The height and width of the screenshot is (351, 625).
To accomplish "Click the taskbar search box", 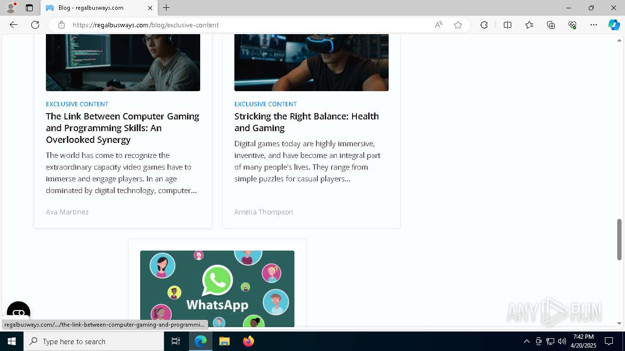I will (94, 341).
